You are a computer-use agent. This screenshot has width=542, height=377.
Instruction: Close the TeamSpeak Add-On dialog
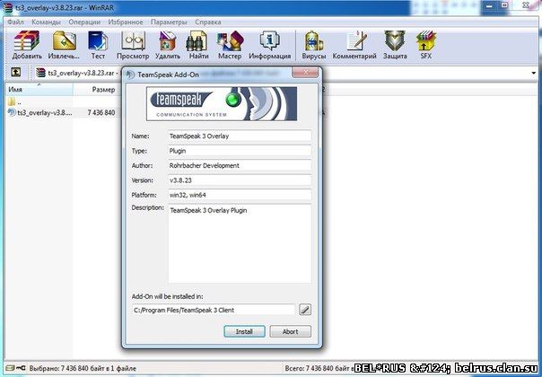[x=305, y=73]
